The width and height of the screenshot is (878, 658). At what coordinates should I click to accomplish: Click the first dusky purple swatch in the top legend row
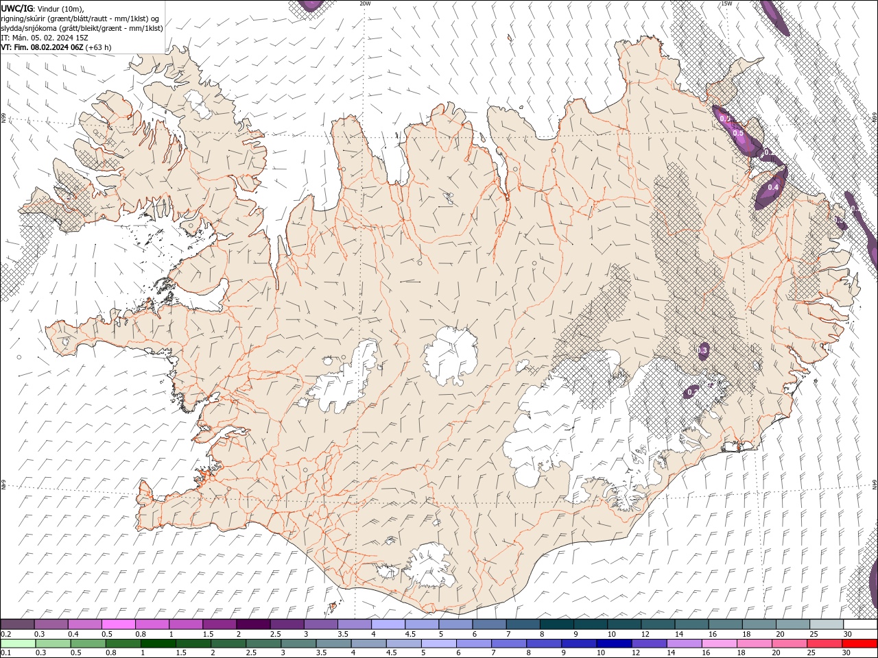point(17,624)
